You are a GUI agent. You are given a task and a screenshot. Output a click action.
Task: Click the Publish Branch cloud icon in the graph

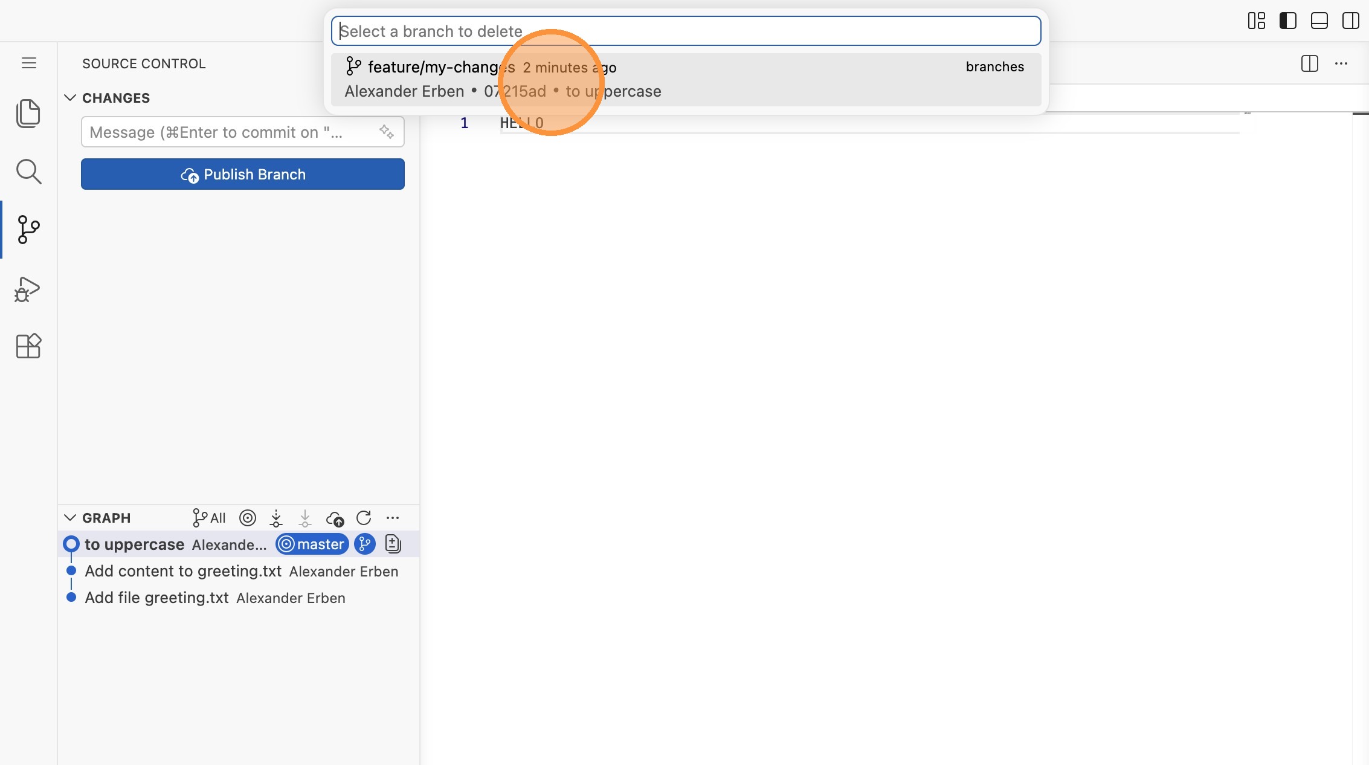click(x=335, y=518)
